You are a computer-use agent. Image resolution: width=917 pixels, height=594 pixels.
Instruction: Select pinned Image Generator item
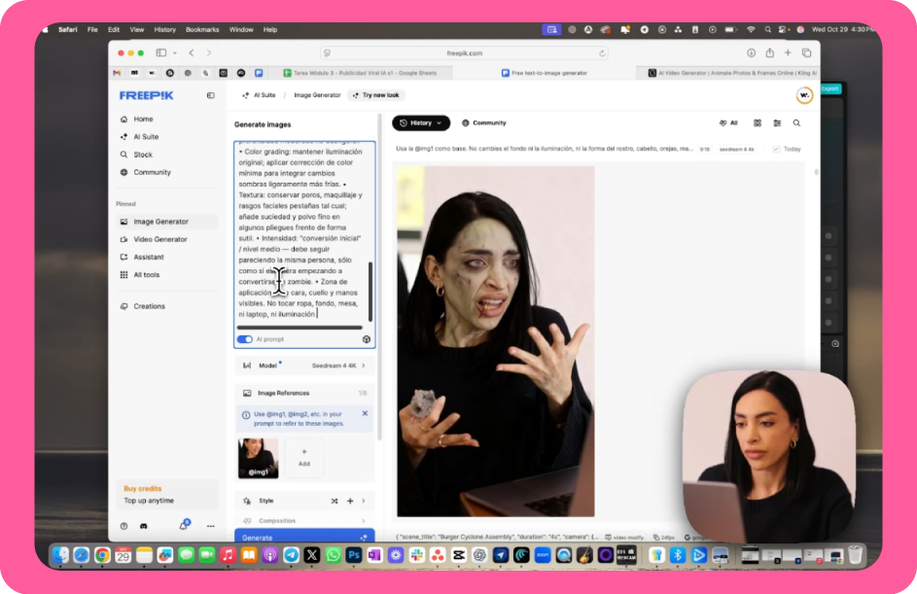tap(166, 222)
